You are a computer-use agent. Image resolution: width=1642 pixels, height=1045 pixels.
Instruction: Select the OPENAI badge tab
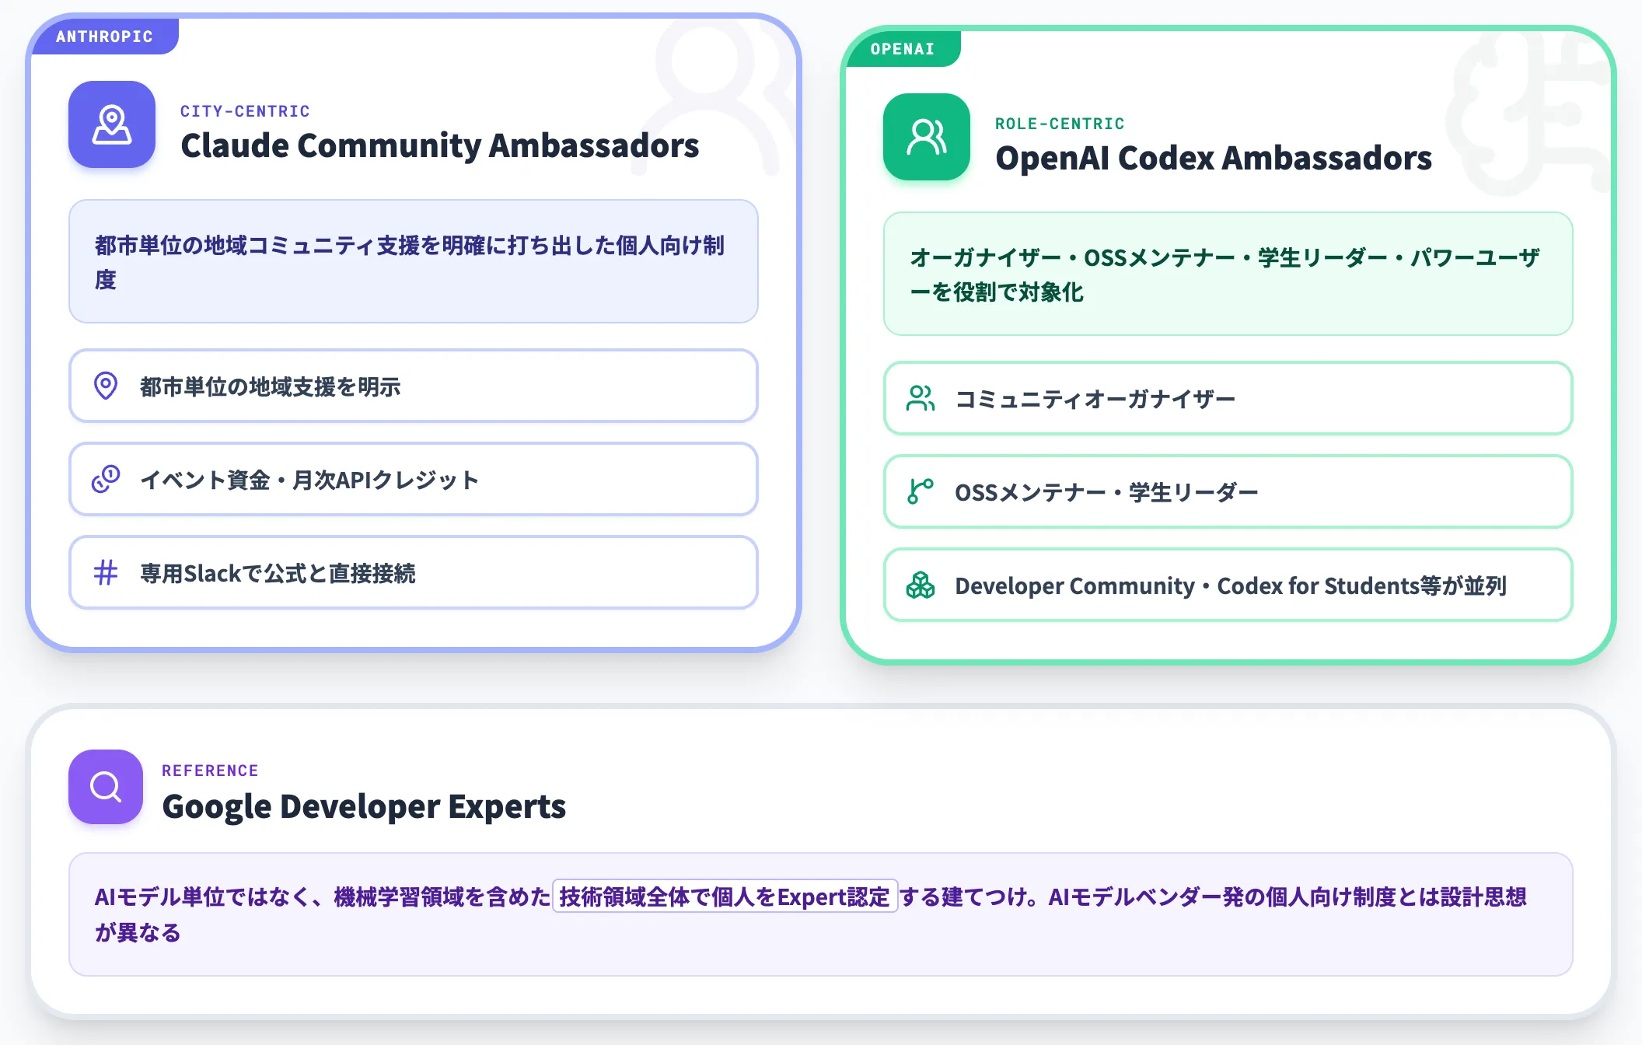[x=903, y=49]
